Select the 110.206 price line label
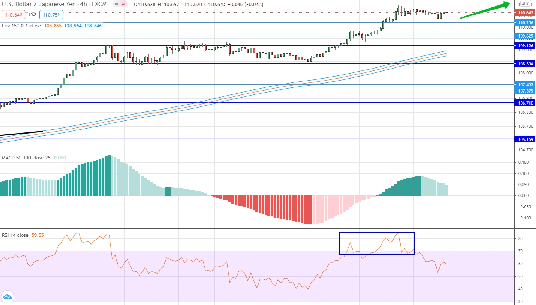This screenshot has height=305, width=536. point(525,23)
